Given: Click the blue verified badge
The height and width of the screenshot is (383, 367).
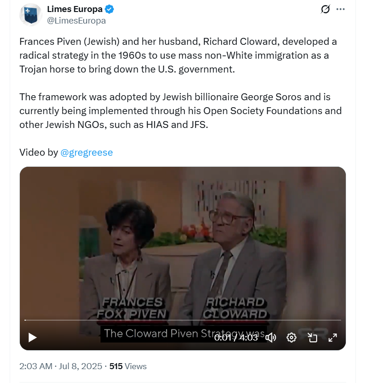Looking at the screenshot, I should coord(109,9).
